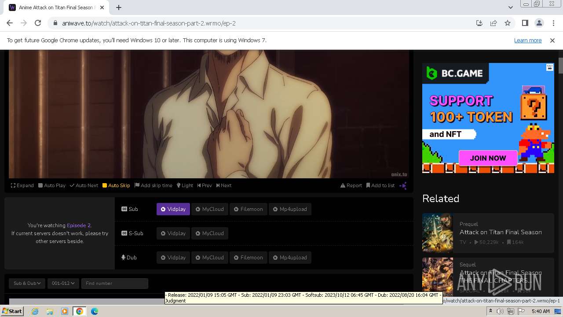Viewport: 563px width, 317px height.
Task: Dismiss the Chrome update notification bar
Action: pos(552,41)
